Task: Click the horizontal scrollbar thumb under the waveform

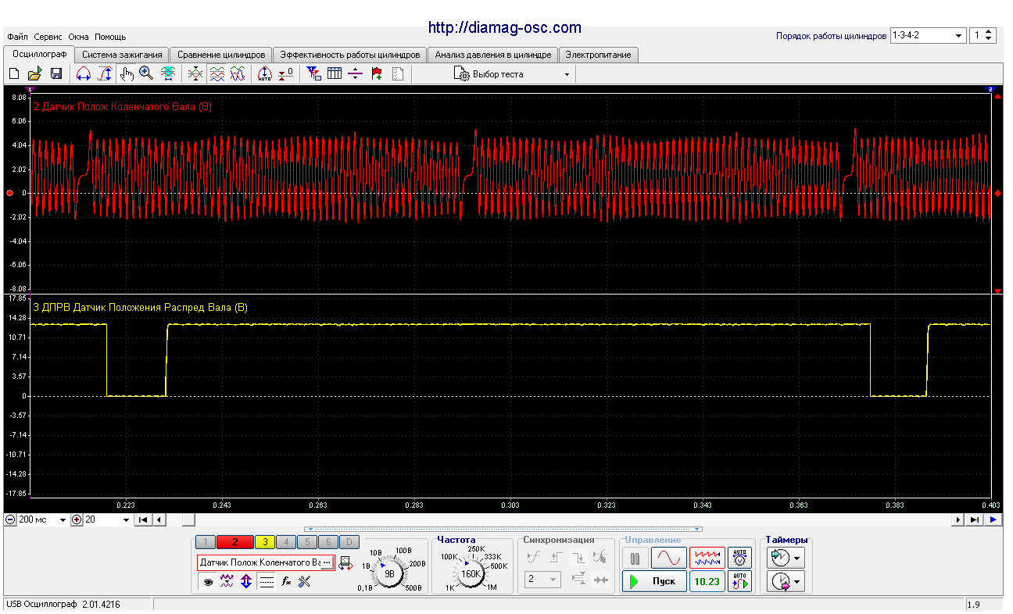Action: click(188, 519)
